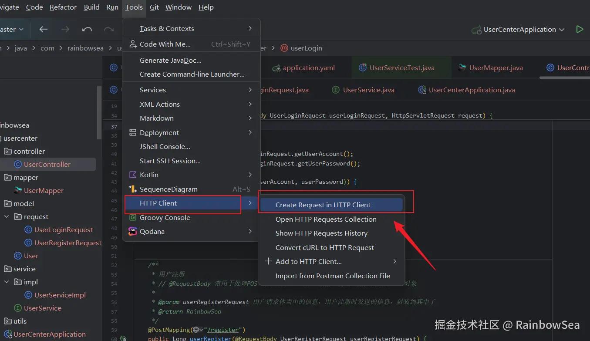Click the green interface icon of UserService in the tree
590x341 pixels.
pyautogui.click(x=18, y=308)
